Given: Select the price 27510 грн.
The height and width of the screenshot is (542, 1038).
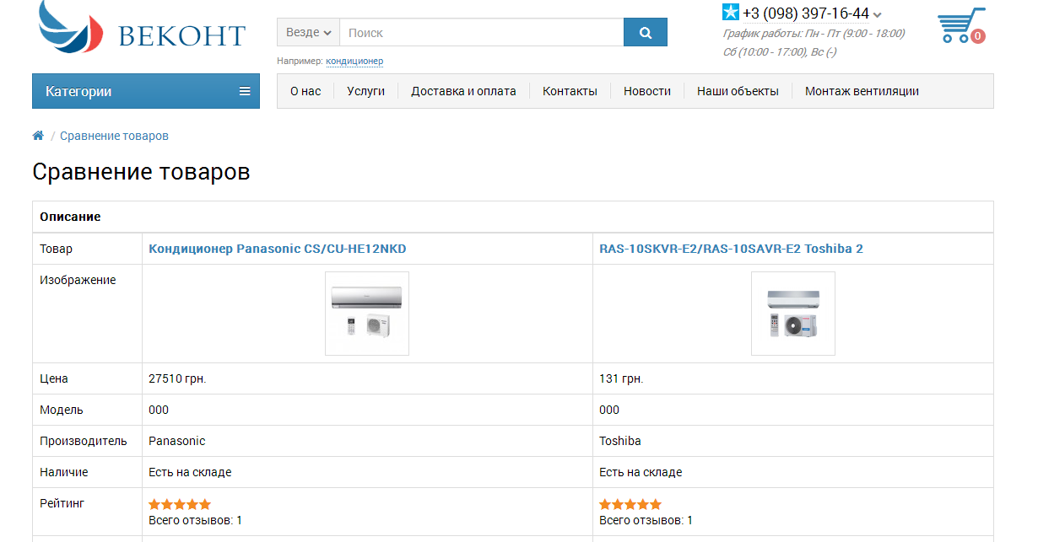Looking at the screenshot, I should pos(177,378).
